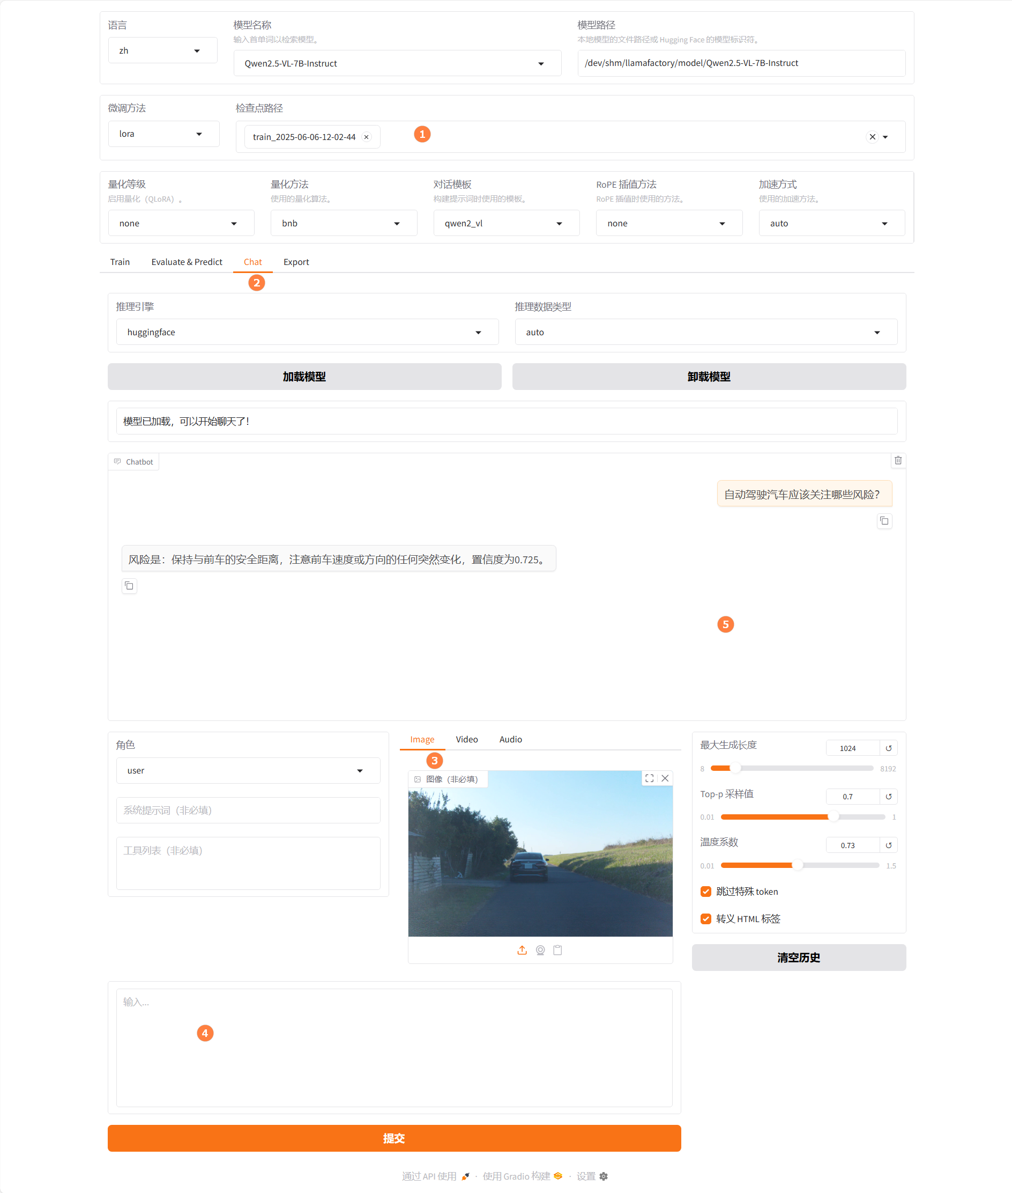Image resolution: width=1012 pixels, height=1193 pixels.
Task: Click the 卸载模型 button
Action: 709,377
